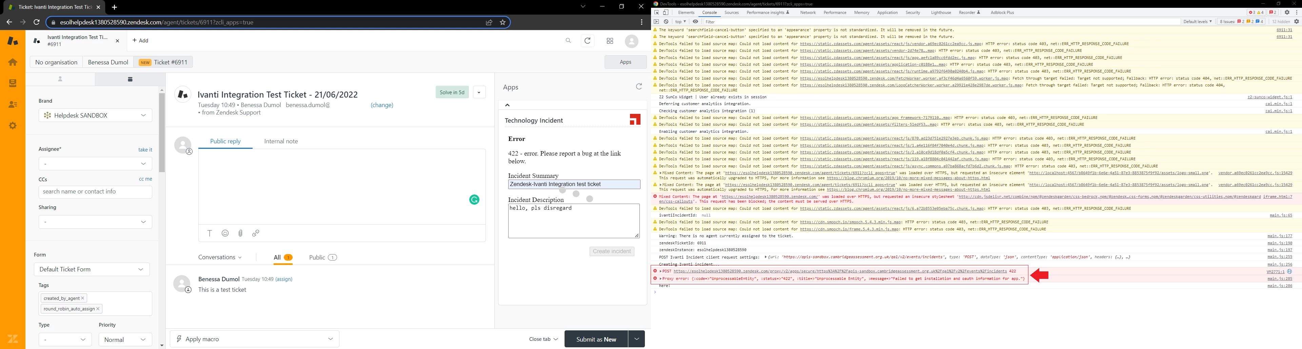Open the Zendesk Home dashboard icon
Viewport: 1302px width, 349px height.
point(13,62)
